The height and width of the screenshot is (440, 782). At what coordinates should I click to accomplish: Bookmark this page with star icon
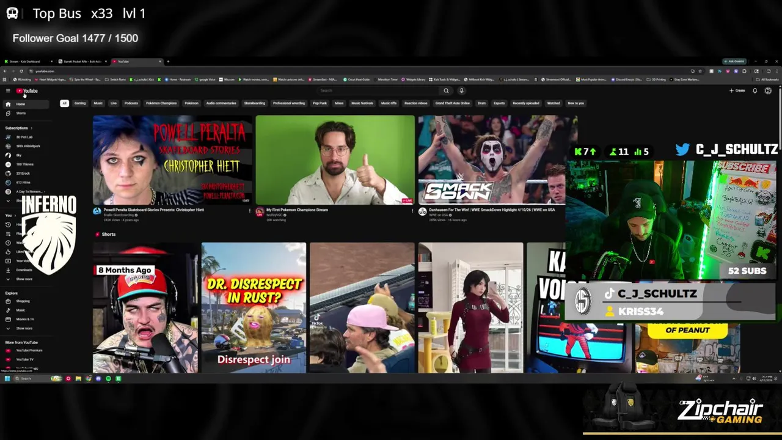[x=700, y=71]
